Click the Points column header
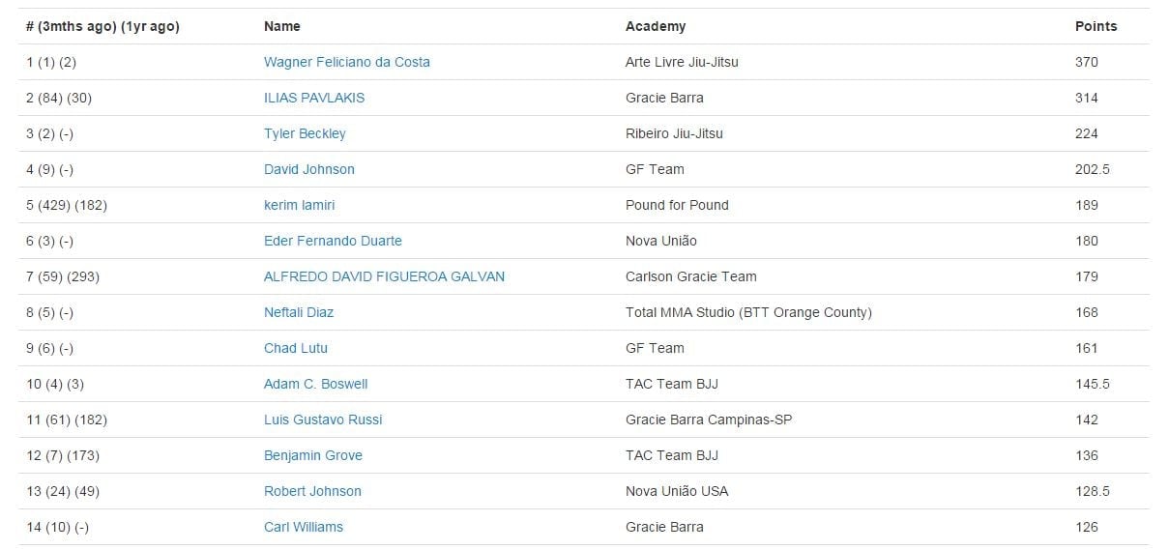 tap(1096, 26)
